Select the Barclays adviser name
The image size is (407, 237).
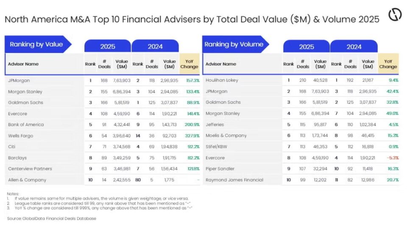[17, 158]
